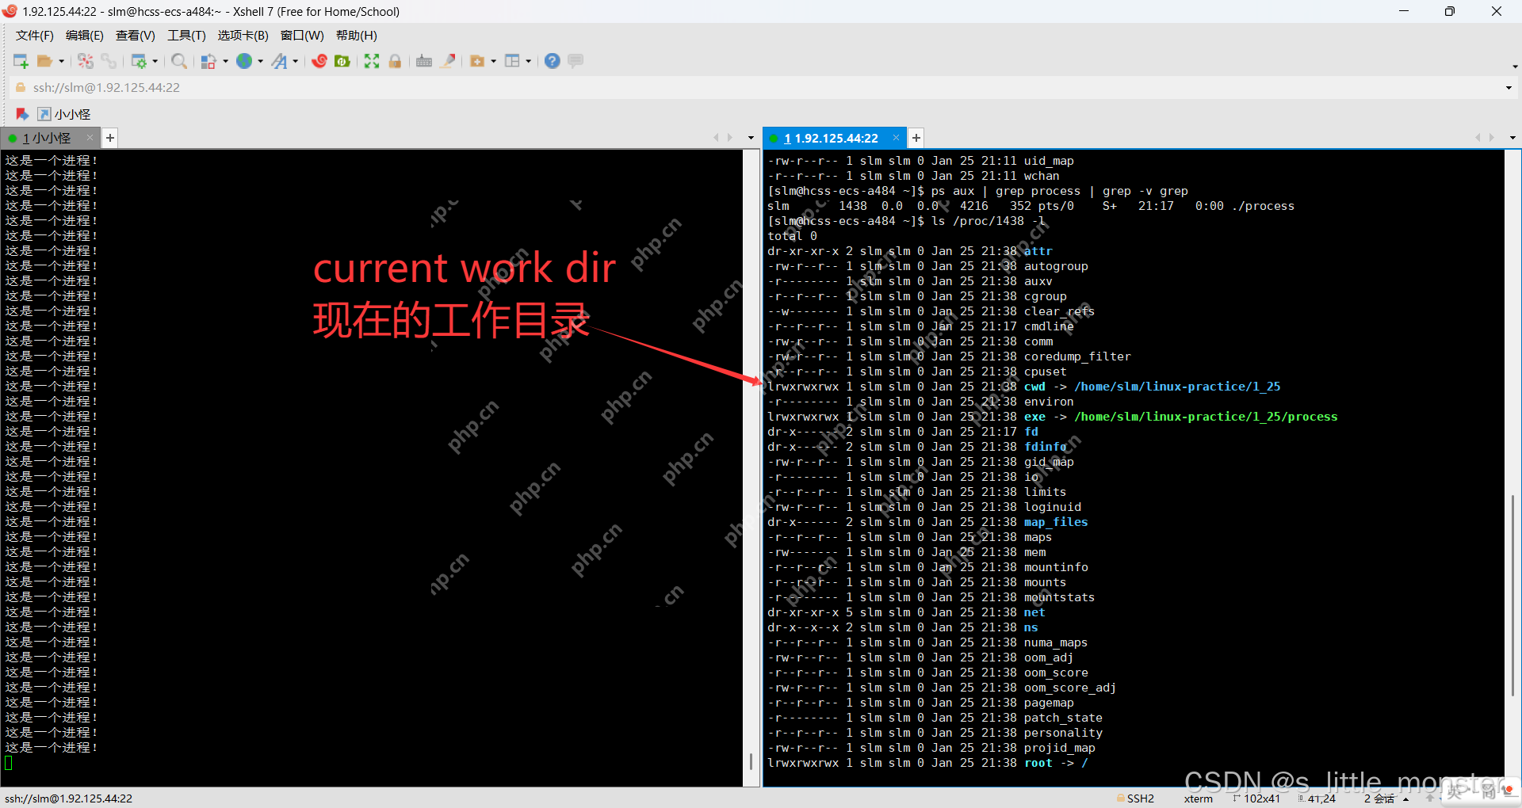
Task: Click the highlighter pen toolbar icon
Action: click(449, 61)
